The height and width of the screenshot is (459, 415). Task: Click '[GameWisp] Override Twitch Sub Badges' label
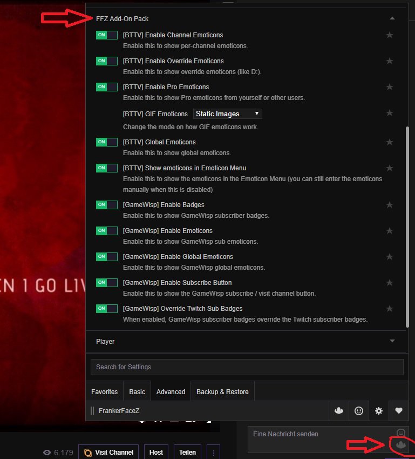point(182,309)
